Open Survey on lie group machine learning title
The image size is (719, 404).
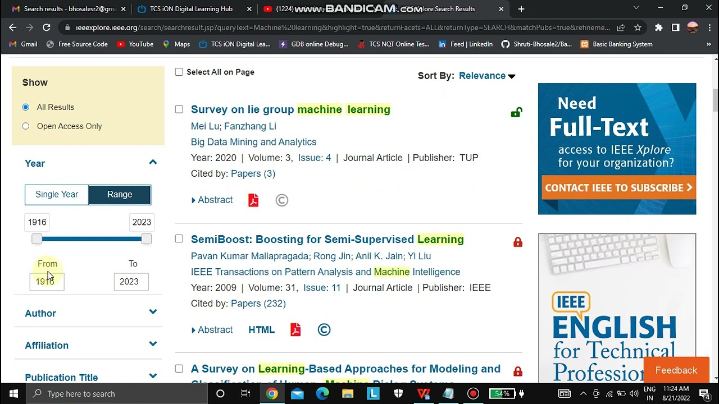[x=290, y=109]
